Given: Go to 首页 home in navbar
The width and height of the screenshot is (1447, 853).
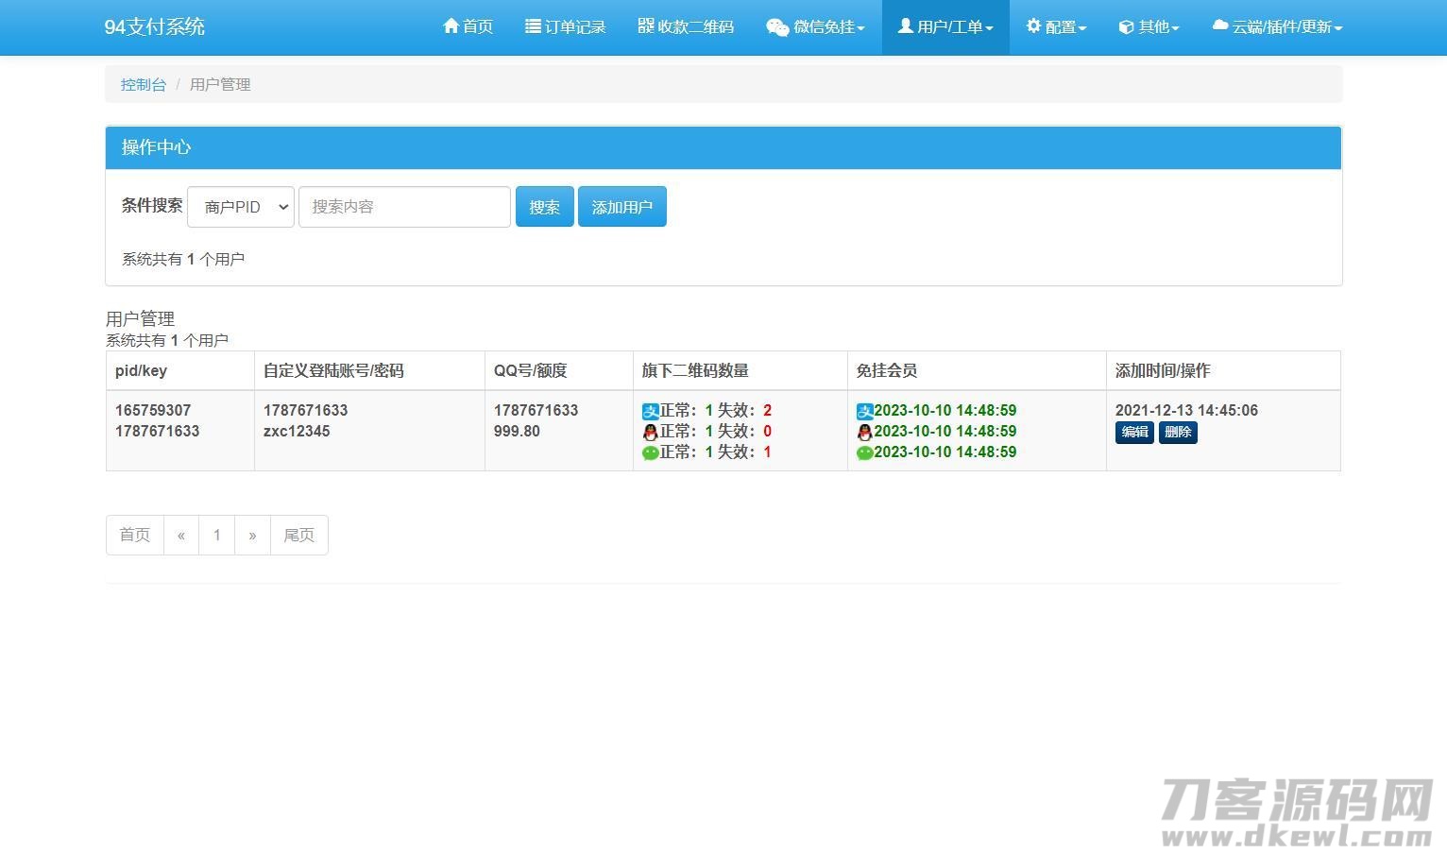Looking at the screenshot, I should tap(468, 27).
